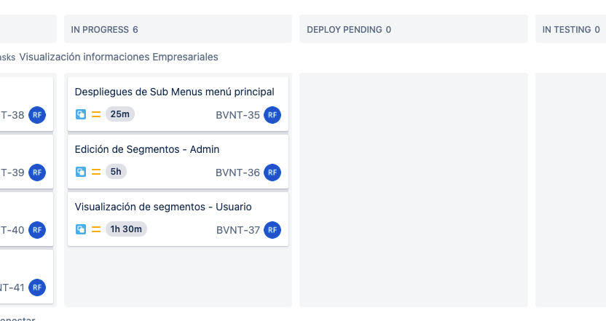
Task: Open the BVNT-36 issue key link
Action: [x=237, y=173]
